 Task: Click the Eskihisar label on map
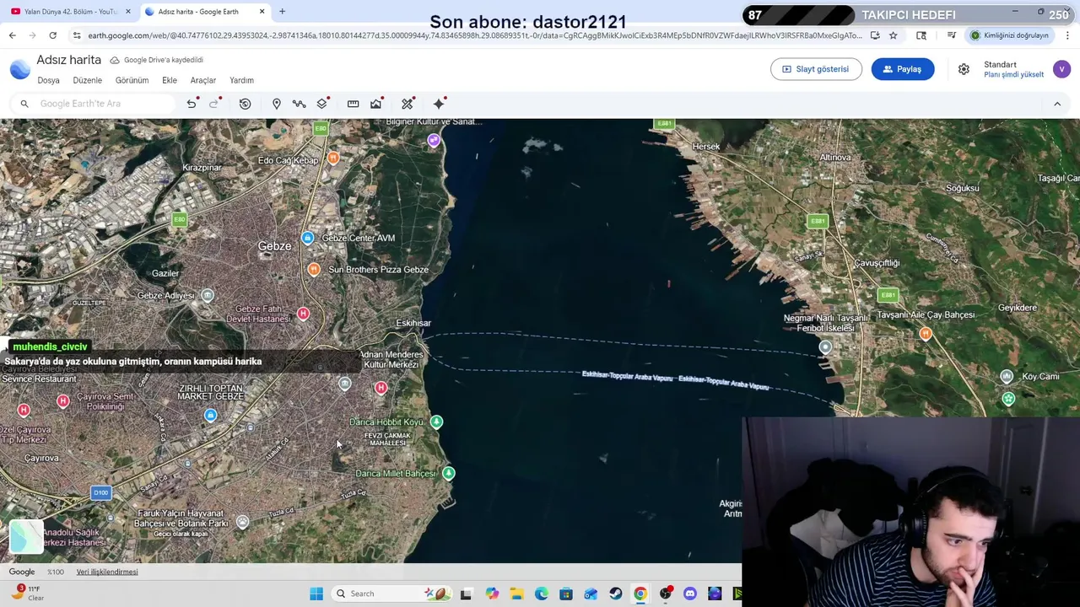tap(413, 323)
